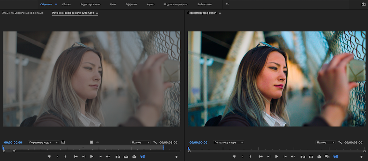Screen dimensions: 368x161
Task: Expand the workspace overflow chevrons
Action: [x=227, y=4]
